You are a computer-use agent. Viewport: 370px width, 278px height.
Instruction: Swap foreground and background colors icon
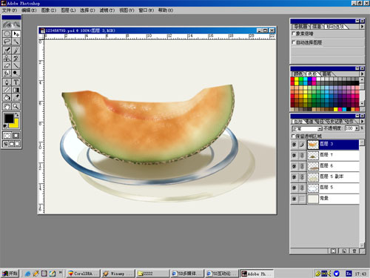(x=17, y=115)
